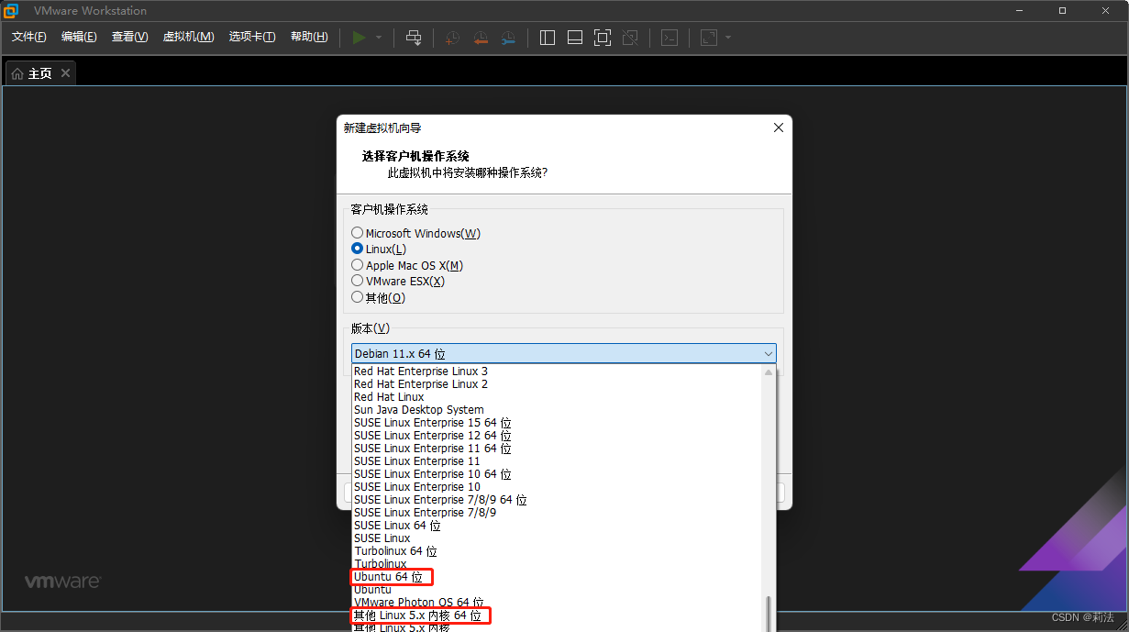Choose SUSE Linux Enterprise 10 64 位

(x=557, y=474)
